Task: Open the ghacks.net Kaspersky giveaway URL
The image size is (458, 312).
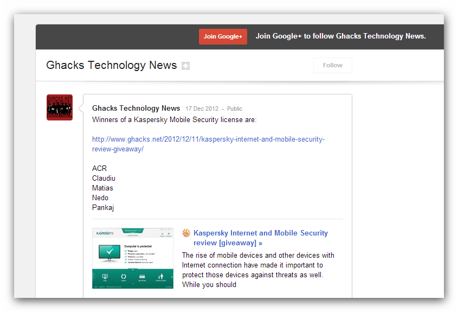Action: tap(208, 144)
